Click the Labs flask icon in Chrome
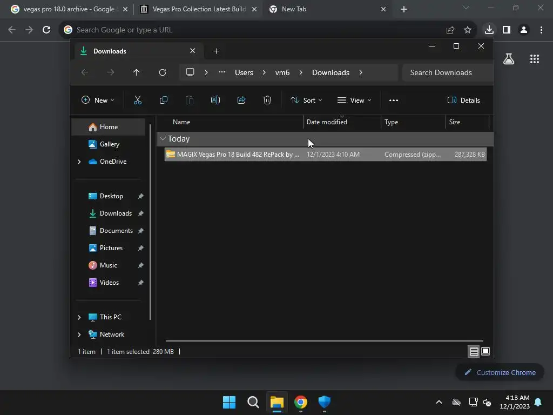 (x=509, y=59)
